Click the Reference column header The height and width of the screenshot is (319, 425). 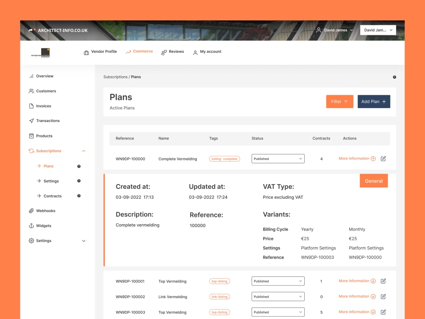coord(125,138)
